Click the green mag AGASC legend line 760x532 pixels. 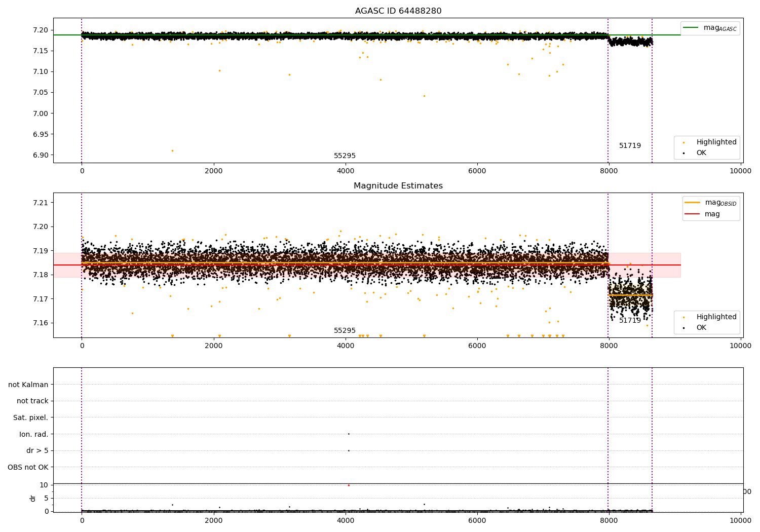pos(691,28)
